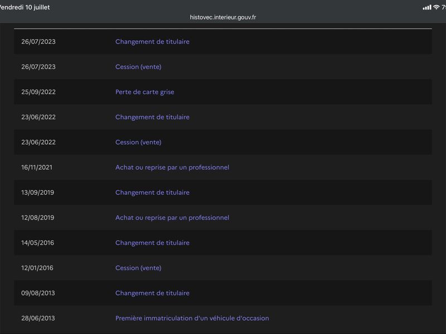Tap the cellular signal strength icon
446x334 pixels.
point(426,7)
